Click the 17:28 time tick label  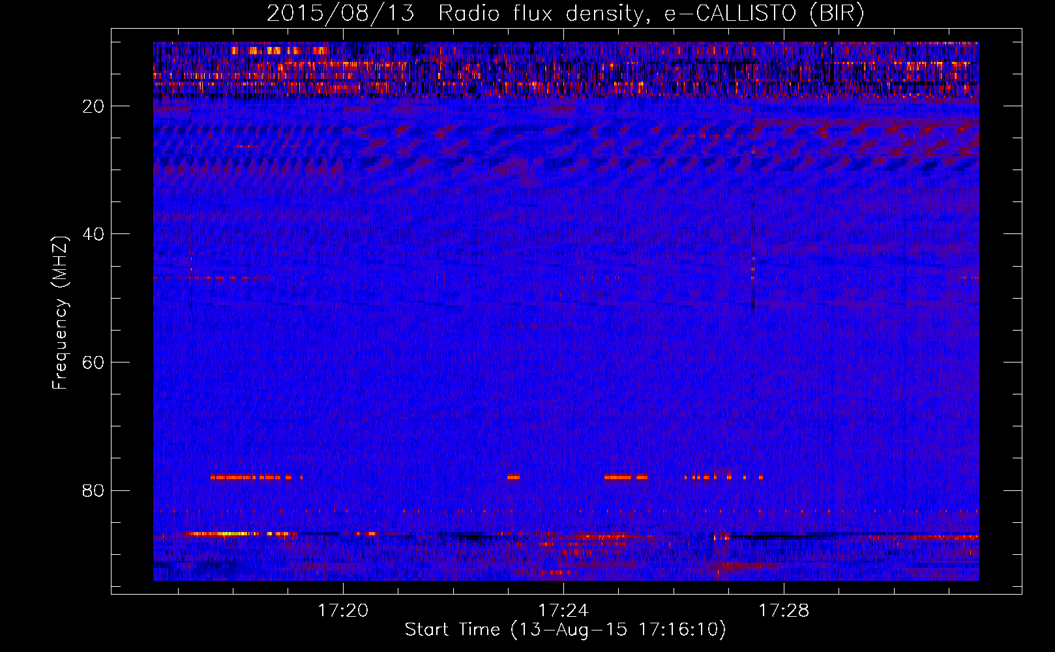[784, 610]
